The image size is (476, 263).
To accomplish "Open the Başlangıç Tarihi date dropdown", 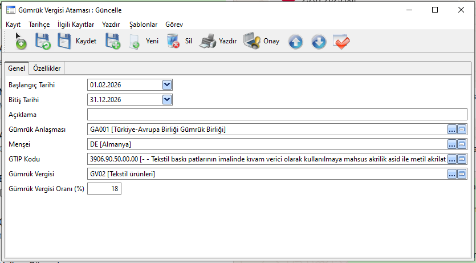I will 167,85.
